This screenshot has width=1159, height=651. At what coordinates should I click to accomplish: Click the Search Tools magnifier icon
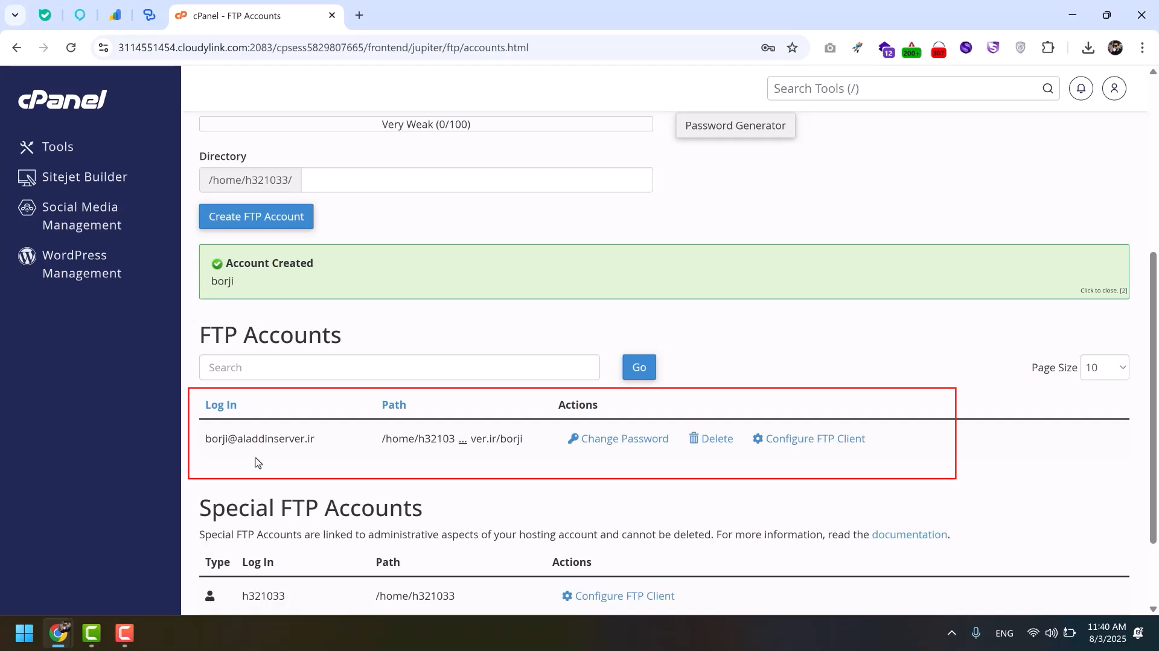tap(1048, 89)
